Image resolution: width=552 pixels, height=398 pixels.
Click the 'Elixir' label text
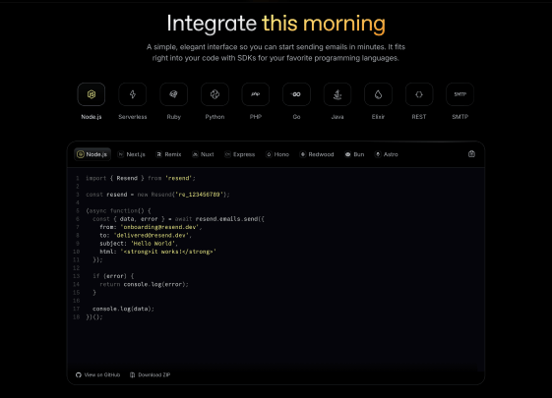[x=378, y=117]
